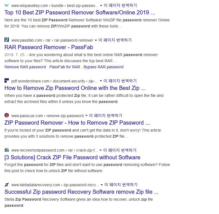Image resolution: width=219 pixels, height=214 pixels.
Task: Open dropdown arrow beside passfab.com URL
Action: tap(96, 40)
